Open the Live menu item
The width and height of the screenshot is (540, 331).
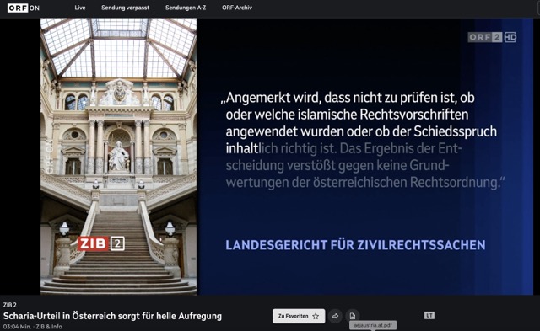[80, 8]
